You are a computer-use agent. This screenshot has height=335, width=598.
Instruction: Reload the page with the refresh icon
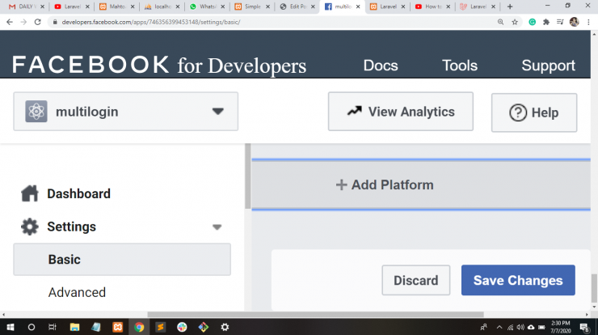pyautogui.click(x=37, y=22)
